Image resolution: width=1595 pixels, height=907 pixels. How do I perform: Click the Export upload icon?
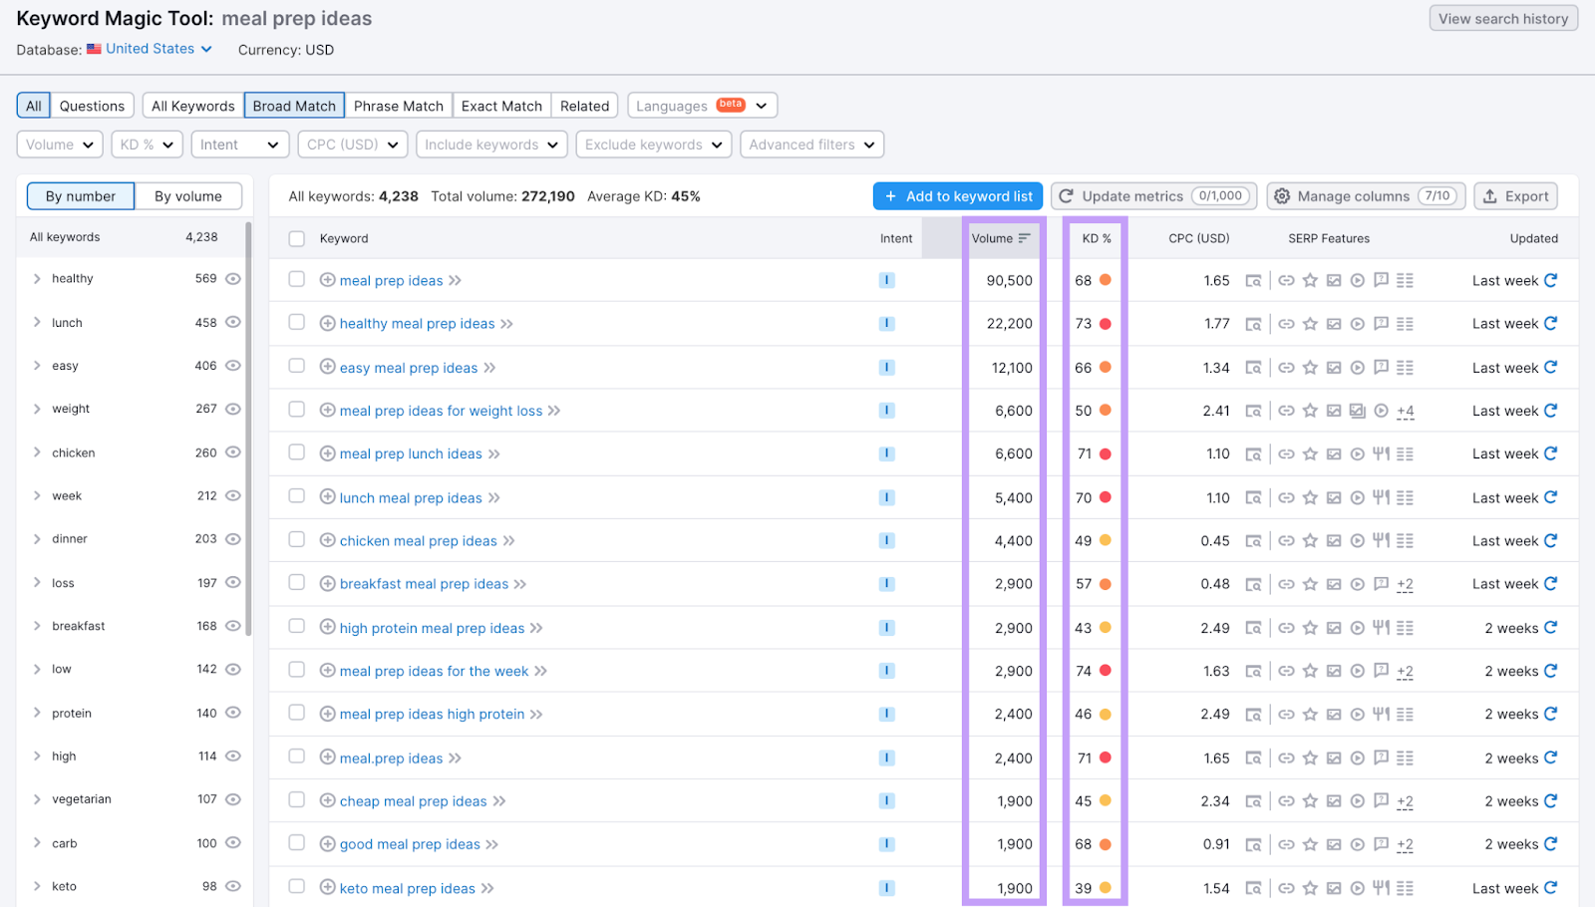pyautogui.click(x=1490, y=196)
